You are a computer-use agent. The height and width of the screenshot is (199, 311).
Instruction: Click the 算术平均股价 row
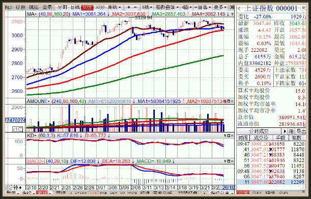[271, 90]
